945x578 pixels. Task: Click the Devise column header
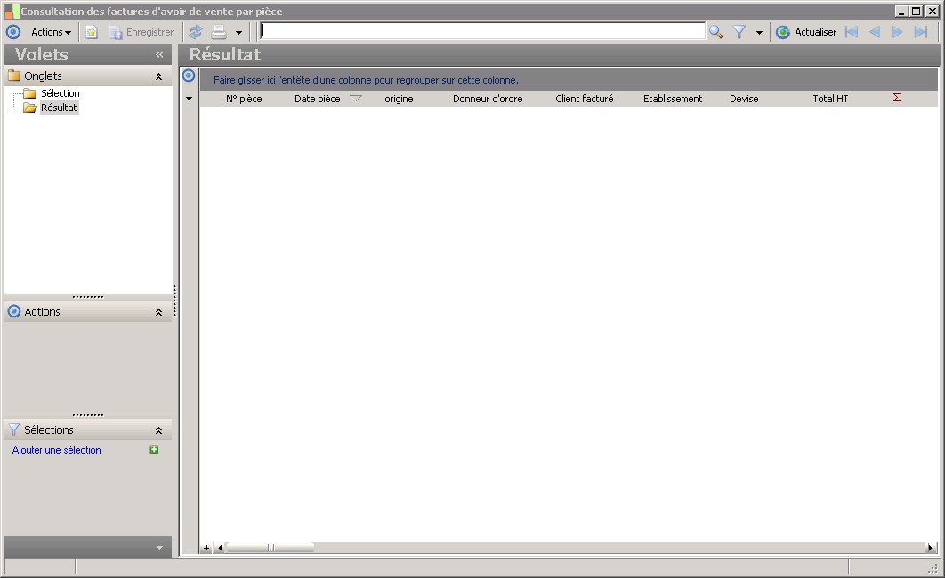(x=744, y=99)
